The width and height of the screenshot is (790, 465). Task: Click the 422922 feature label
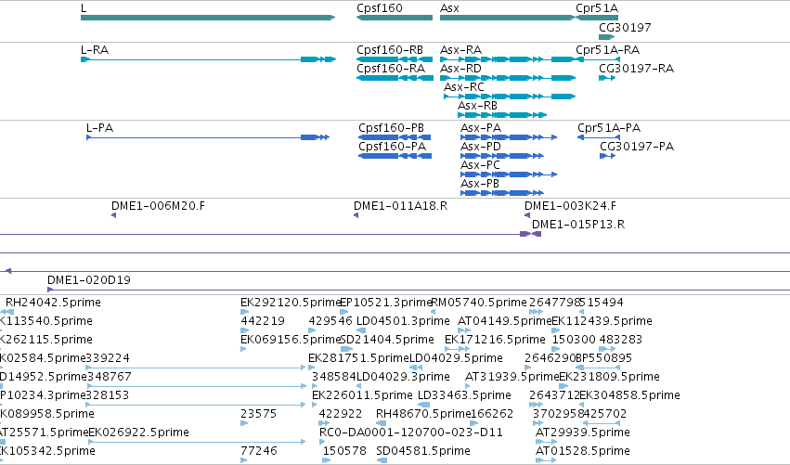click(341, 414)
